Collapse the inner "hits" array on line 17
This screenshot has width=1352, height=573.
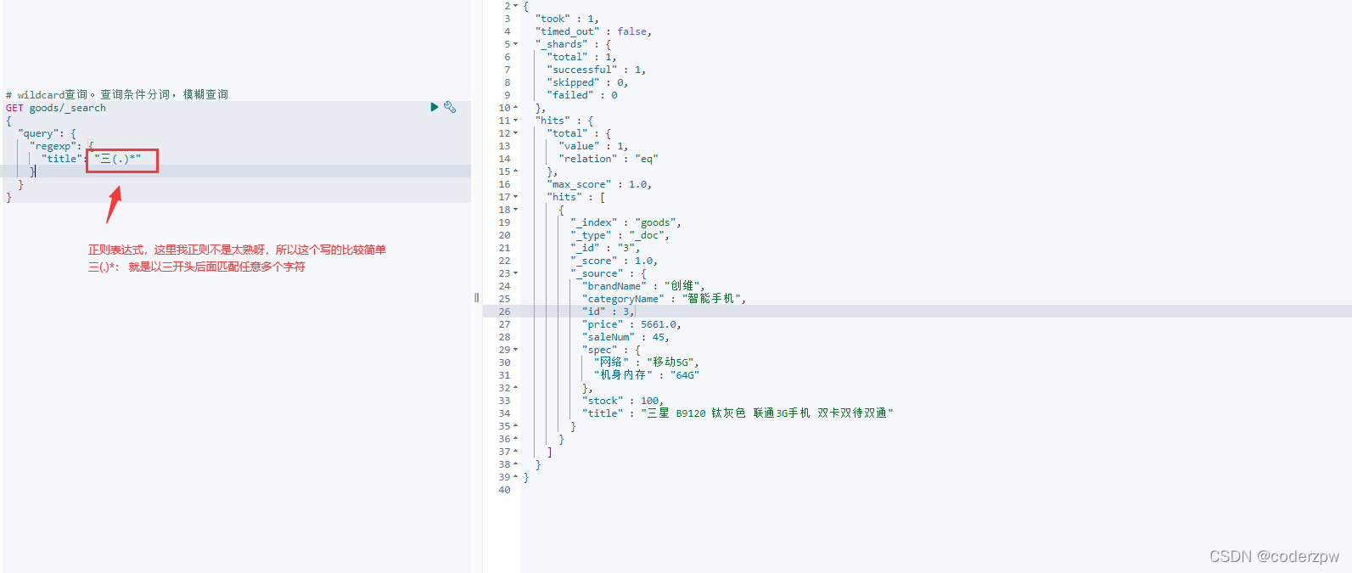pyautogui.click(x=515, y=197)
